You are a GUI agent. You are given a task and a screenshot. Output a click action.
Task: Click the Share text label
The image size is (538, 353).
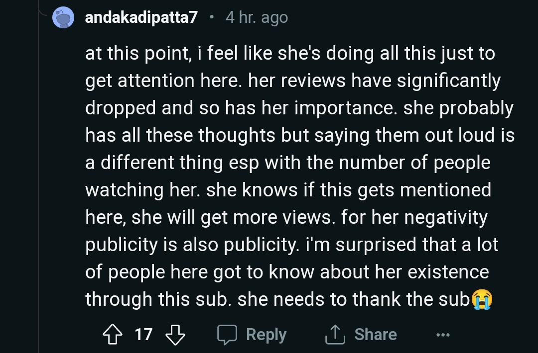376,335
